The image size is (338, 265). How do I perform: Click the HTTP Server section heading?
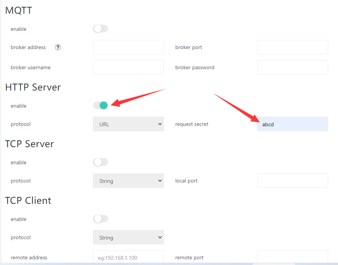(x=33, y=87)
